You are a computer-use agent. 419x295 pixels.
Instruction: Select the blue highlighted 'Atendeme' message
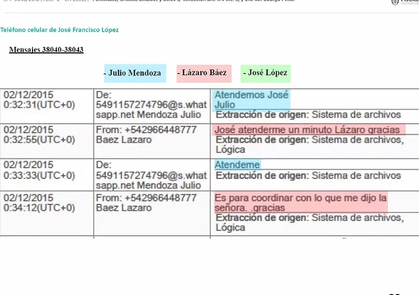[x=237, y=165]
